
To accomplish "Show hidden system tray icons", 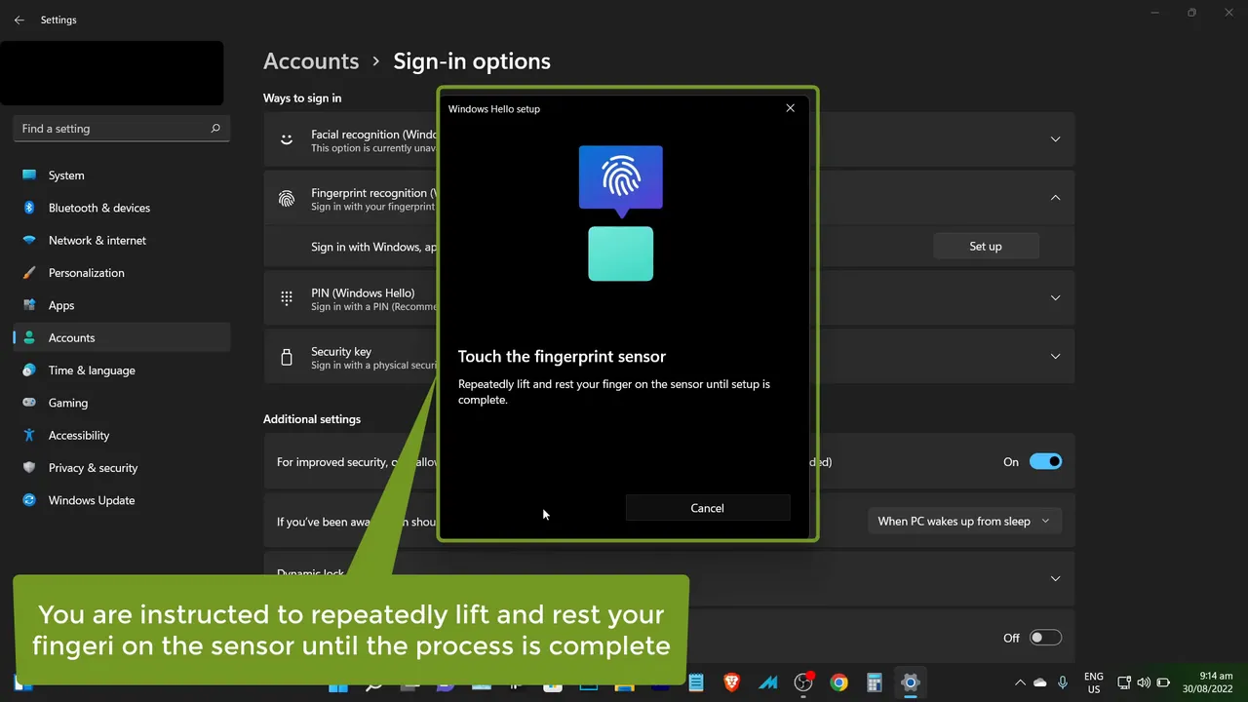I will pos(1020,682).
